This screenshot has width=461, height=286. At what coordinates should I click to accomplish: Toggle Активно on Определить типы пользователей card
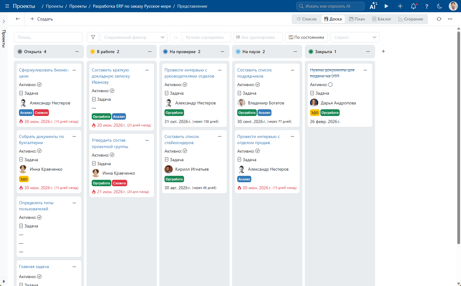[x=39, y=217]
